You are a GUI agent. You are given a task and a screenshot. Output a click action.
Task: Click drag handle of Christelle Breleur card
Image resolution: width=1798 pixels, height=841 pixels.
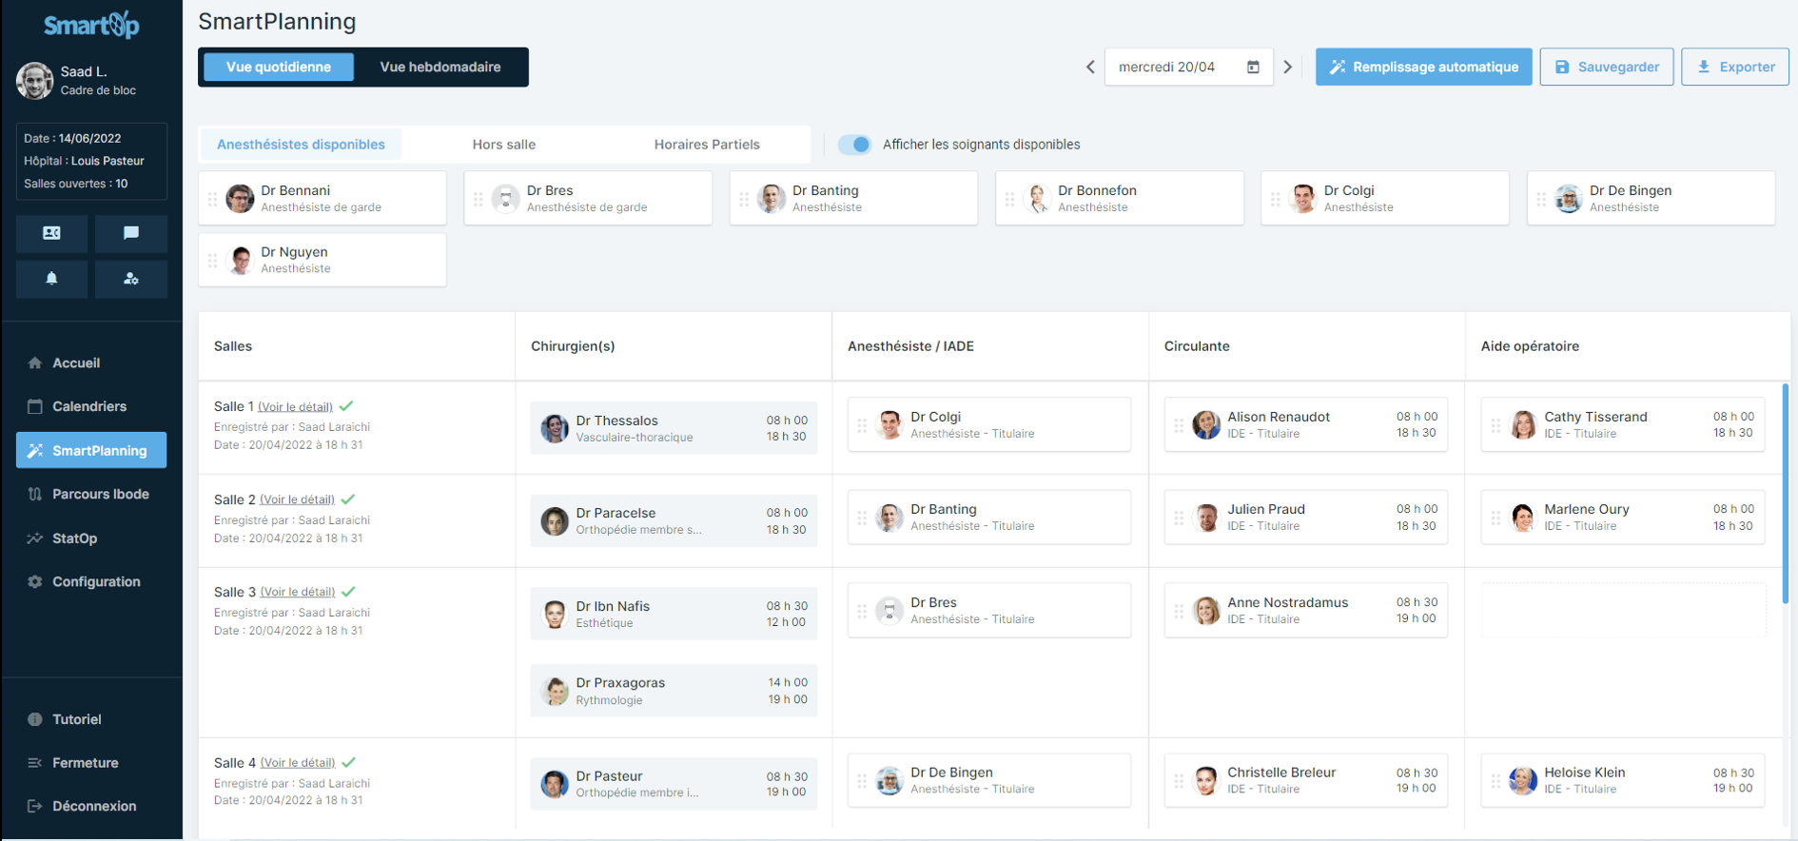(x=1179, y=780)
